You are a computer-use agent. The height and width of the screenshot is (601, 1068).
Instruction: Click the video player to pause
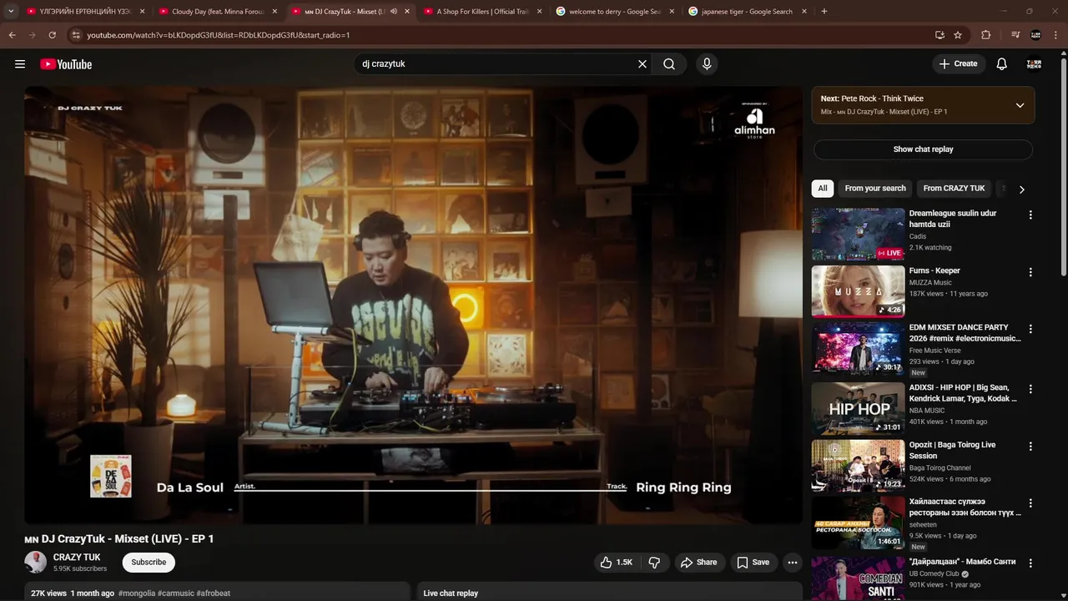[413, 305]
